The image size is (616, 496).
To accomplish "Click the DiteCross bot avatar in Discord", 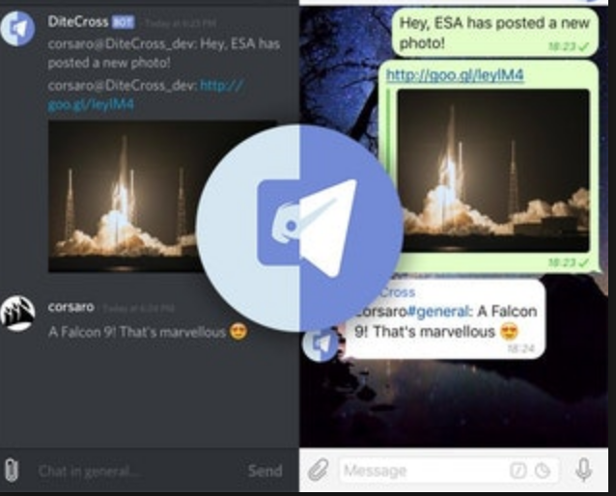I will (x=17, y=29).
